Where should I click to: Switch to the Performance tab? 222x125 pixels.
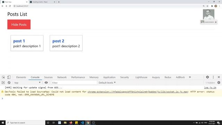pyautogui.click(x=78, y=77)
